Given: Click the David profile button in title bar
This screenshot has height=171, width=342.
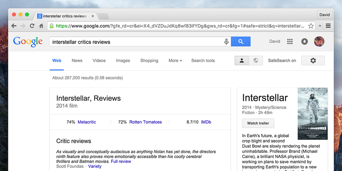Looking at the screenshot, I should pos(324,15).
